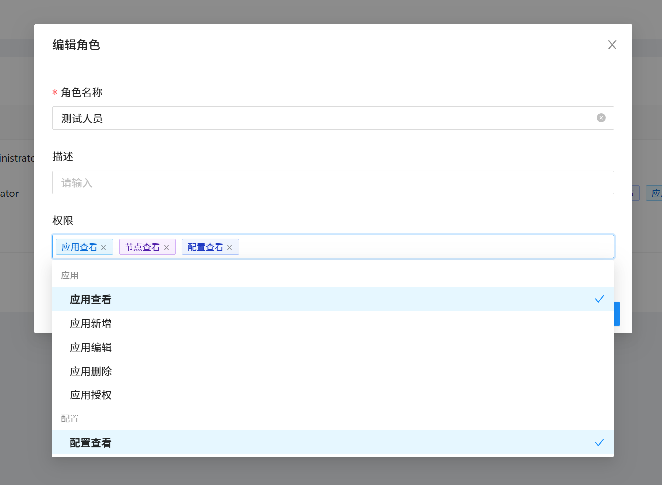Click the 应用查看 tag label in the select box

[79, 247]
